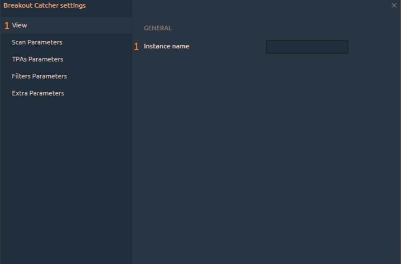Click the Instance name label

[x=166, y=46]
